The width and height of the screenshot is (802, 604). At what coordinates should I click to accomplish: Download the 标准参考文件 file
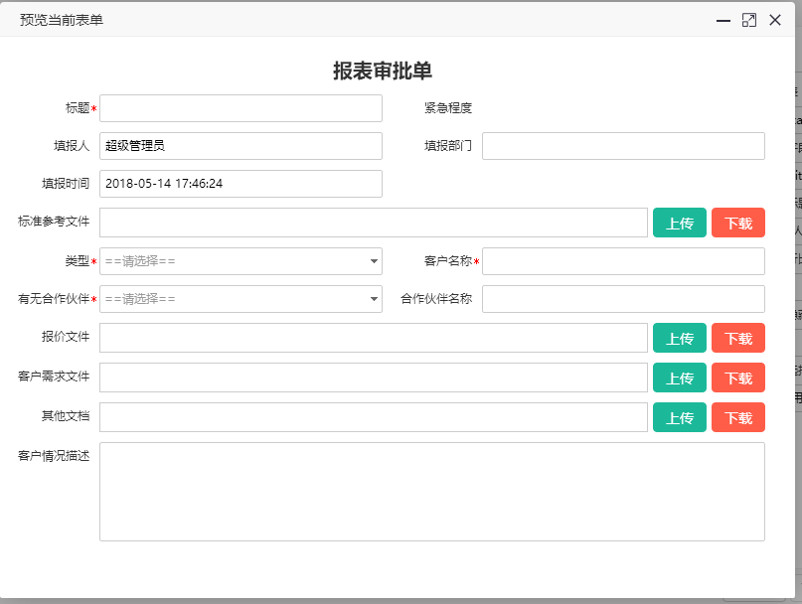click(x=738, y=223)
